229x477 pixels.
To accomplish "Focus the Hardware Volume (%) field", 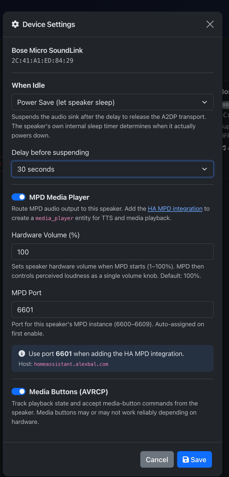I will pos(112,252).
